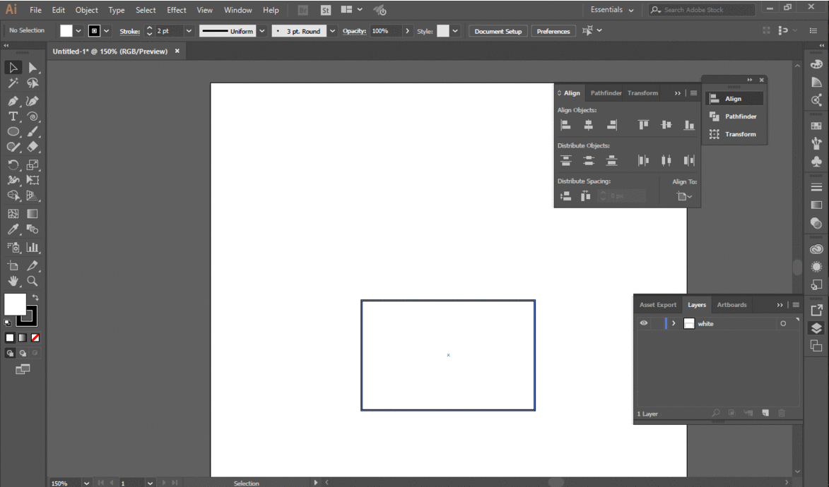
Task: Click Horizontal Align Left in Align panel
Action: coord(565,125)
